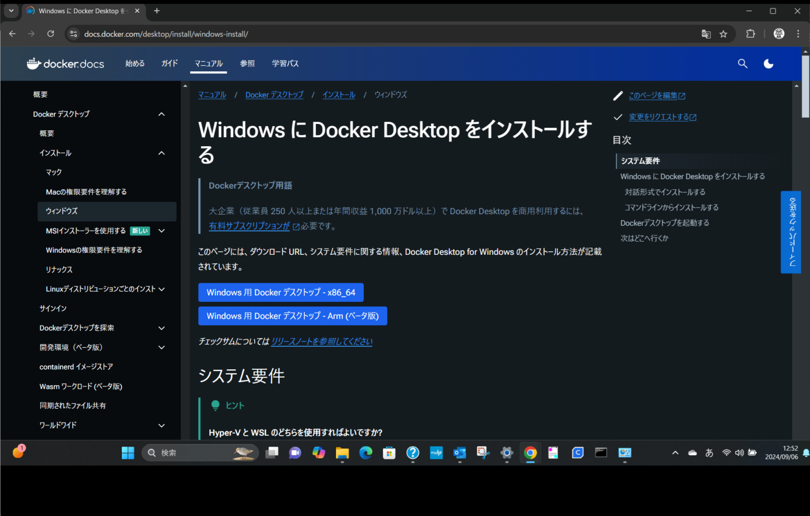Click the pencil icon to edit this page
This screenshot has width=810, height=516.
click(618, 95)
